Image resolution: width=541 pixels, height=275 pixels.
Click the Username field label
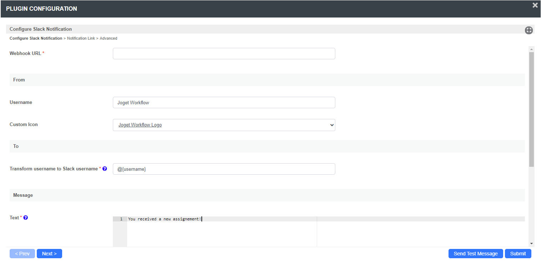(x=21, y=102)
